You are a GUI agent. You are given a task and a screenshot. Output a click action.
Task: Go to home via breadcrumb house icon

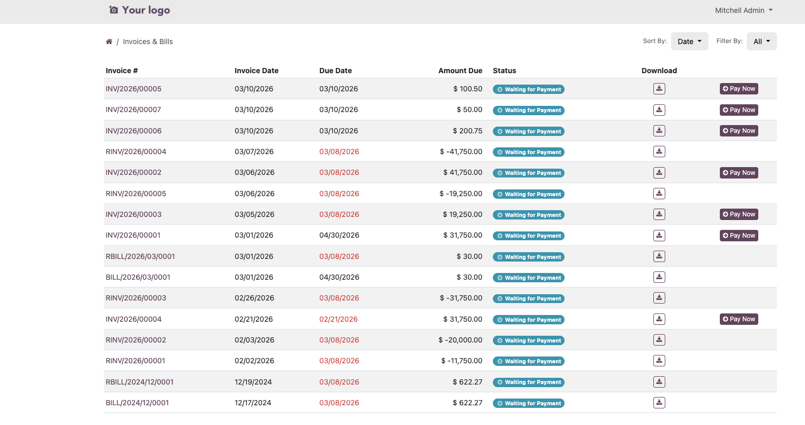(109, 42)
